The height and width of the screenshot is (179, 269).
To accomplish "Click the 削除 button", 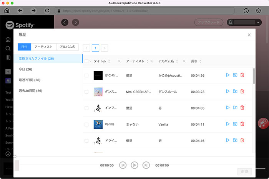I will [x=245, y=171].
